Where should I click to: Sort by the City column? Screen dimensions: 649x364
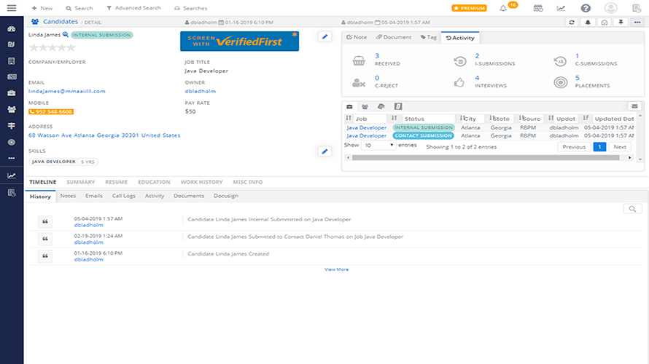click(x=472, y=119)
